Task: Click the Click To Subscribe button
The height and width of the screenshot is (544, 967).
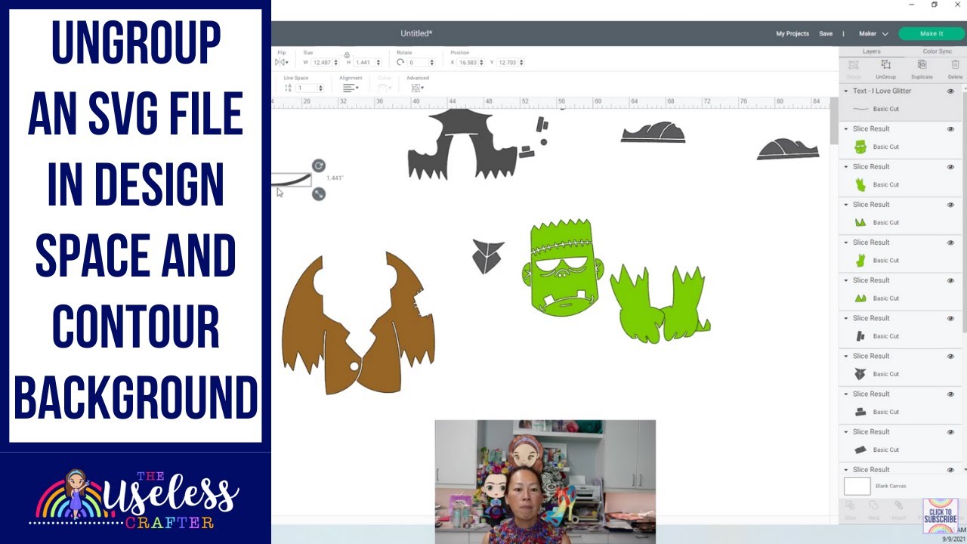Action: pos(941,515)
